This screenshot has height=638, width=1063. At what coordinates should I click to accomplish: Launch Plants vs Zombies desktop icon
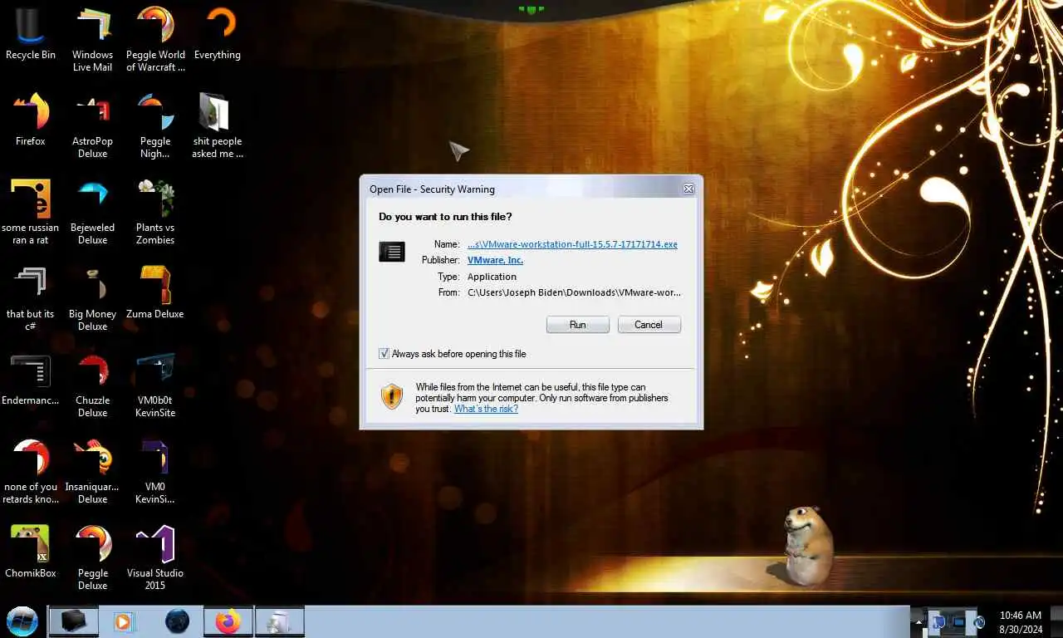155,212
